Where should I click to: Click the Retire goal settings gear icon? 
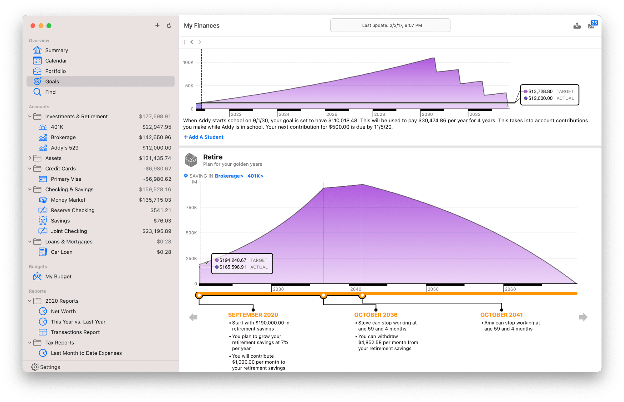pyautogui.click(x=186, y=176)
